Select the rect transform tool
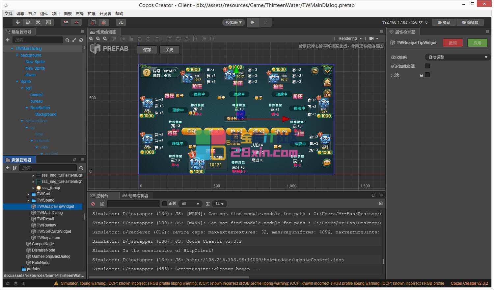The image size is (494, 290). [x=48, y=22]
